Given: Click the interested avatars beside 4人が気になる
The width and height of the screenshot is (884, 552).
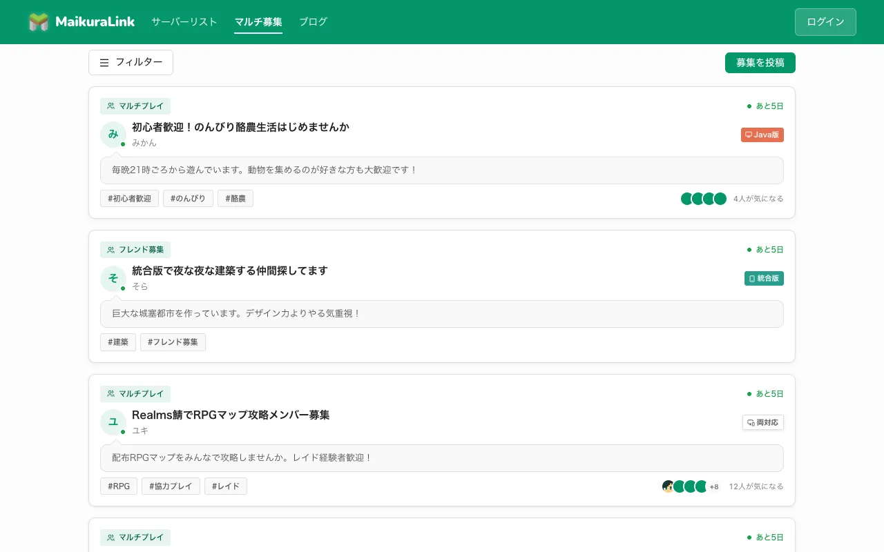Looking at the screenshot, I should [x=704, y=199].
